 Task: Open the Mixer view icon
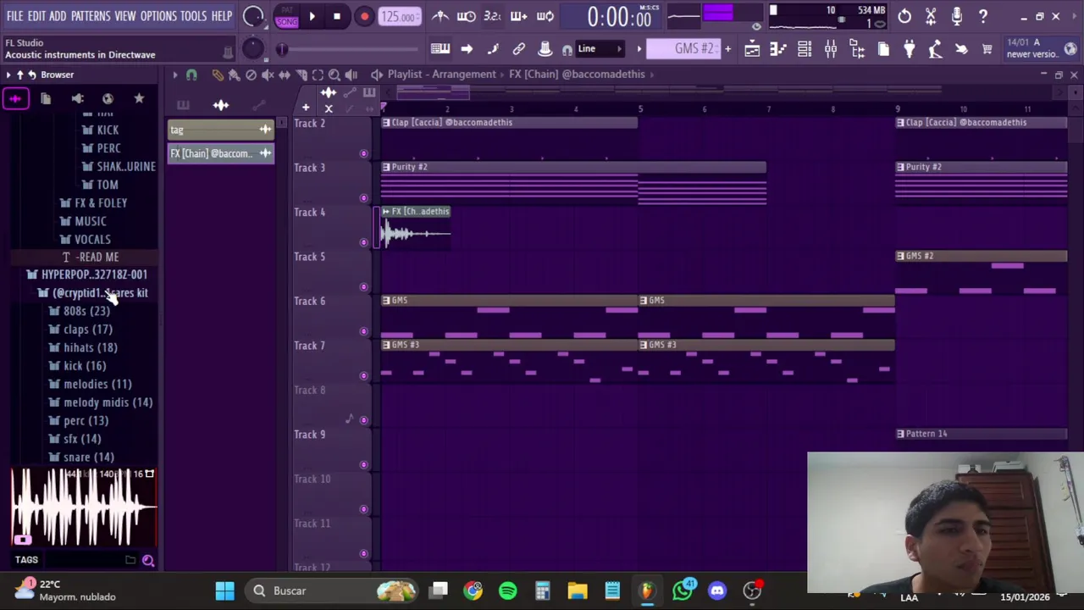click(x=831, y=49)
